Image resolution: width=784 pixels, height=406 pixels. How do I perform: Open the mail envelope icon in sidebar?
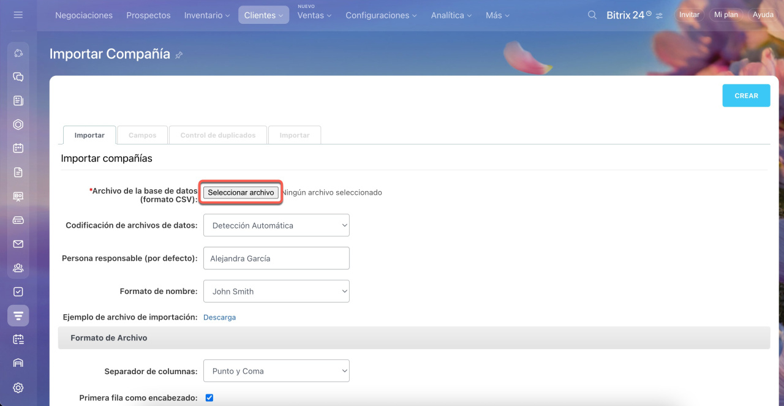18,244
